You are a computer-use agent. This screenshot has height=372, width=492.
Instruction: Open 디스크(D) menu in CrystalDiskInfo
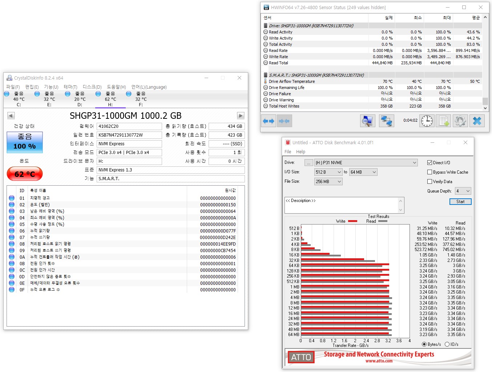tap(92, 87)
